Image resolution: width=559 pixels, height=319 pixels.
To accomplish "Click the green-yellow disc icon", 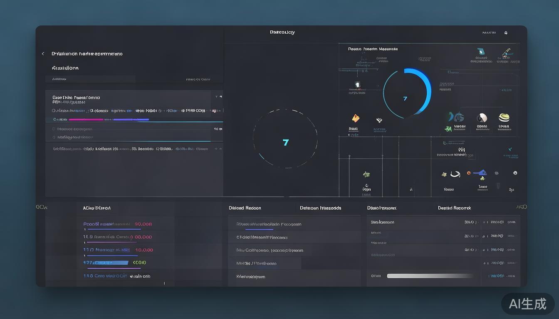I will (504, 118).
